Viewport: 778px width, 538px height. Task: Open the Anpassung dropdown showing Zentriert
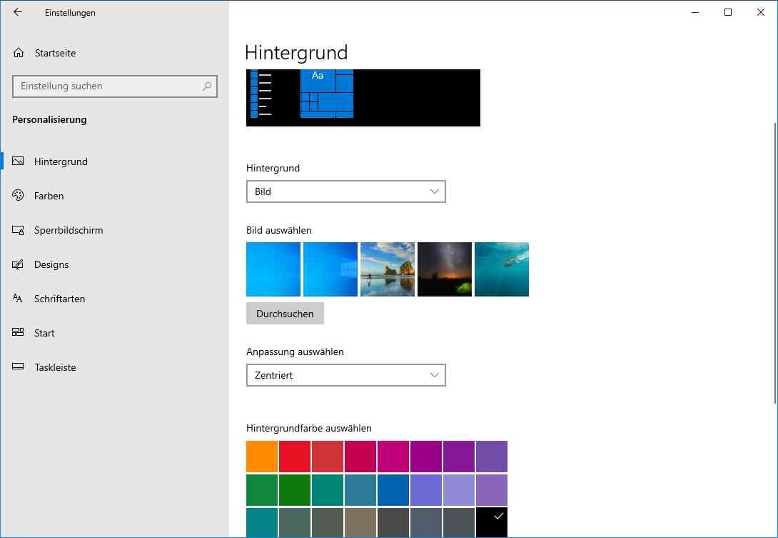pos(346,375)
